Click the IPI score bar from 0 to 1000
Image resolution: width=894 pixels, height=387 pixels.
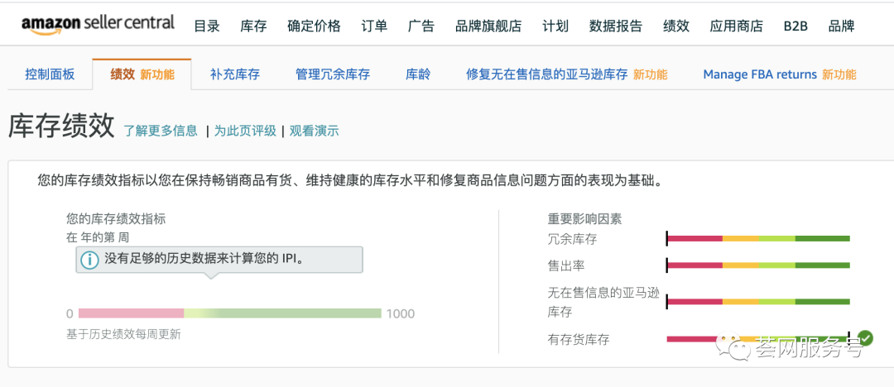[x=230, y=313]
